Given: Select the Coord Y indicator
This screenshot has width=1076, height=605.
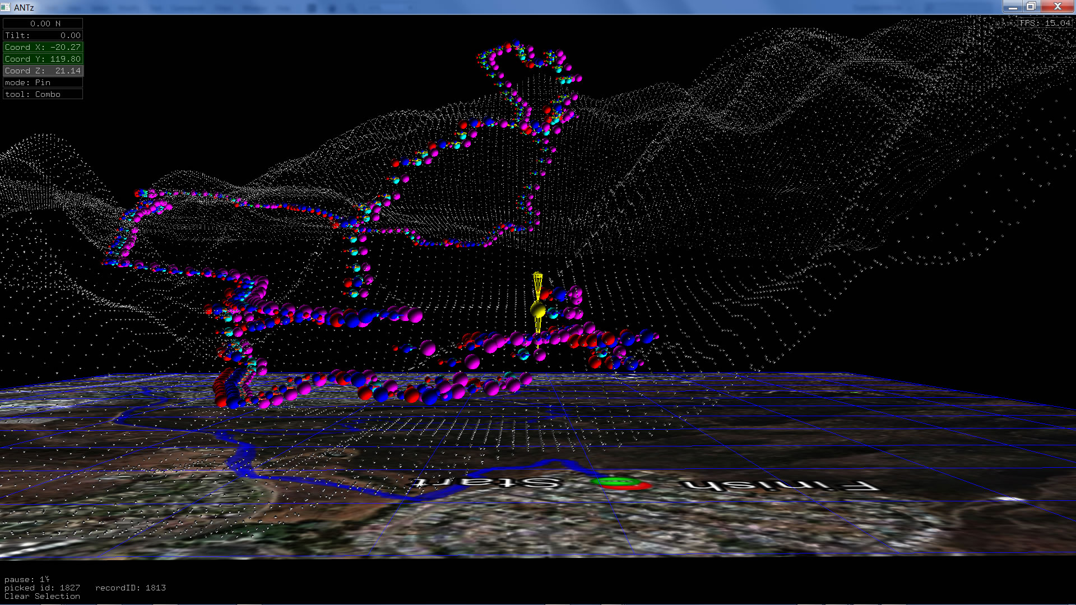Looking at the screenshot, I should (43, 59).
